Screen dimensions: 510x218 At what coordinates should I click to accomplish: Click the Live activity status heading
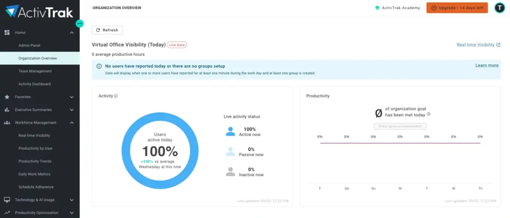tap(242, 116)
